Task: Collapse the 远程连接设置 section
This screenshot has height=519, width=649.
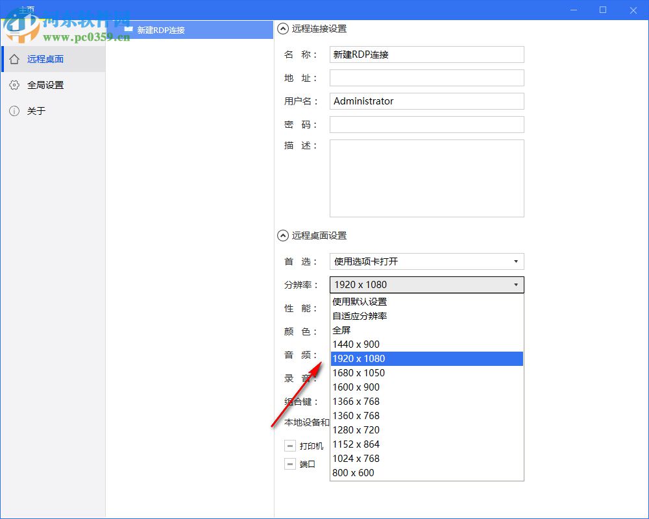Action: pyautogui.click(x=282, y=29)
